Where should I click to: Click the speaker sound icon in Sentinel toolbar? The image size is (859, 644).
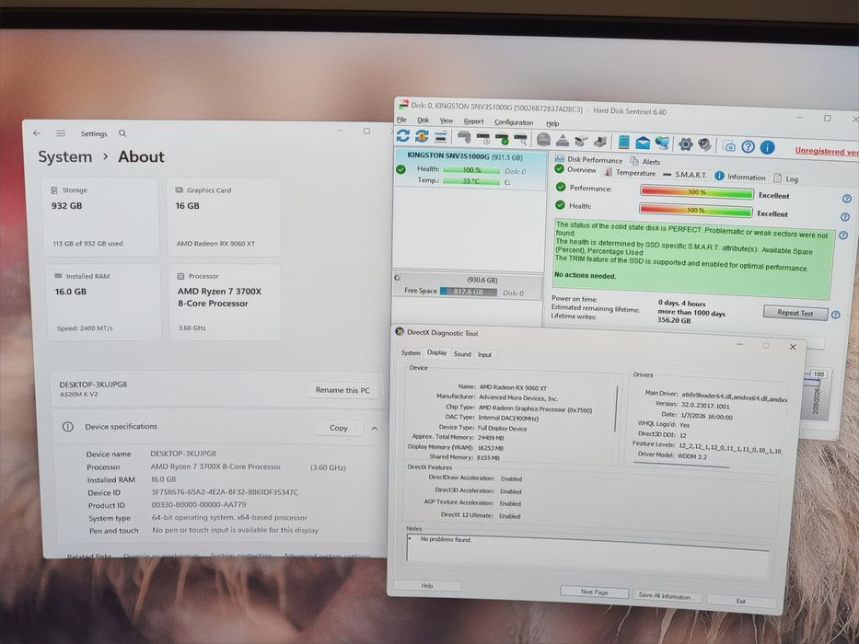click(x=704, y=144)
